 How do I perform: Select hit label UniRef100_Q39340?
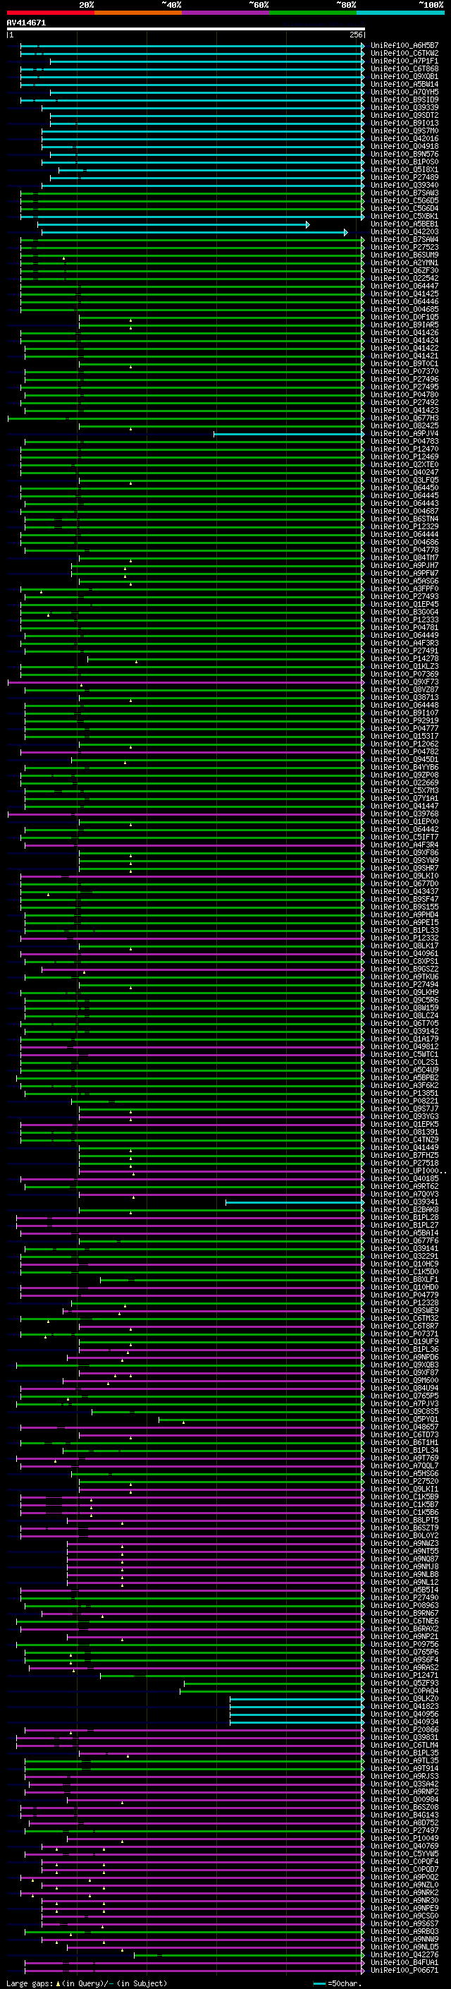pos(404,186)
